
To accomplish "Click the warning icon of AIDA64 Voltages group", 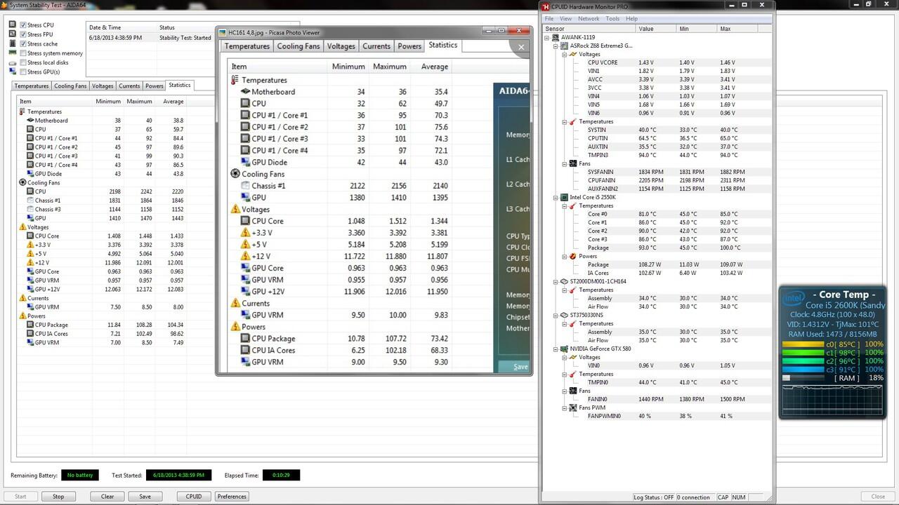I will [x=22, y=227].
